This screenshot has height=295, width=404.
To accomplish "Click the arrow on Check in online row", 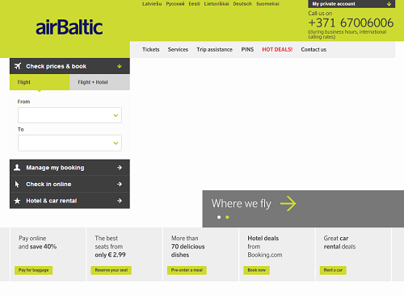I will 120,185.
